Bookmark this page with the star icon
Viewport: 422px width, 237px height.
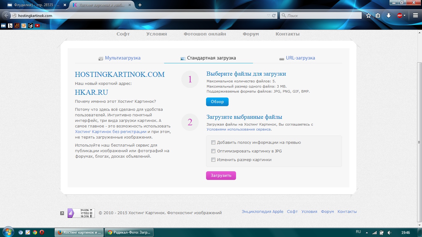[x=368, y=15]
